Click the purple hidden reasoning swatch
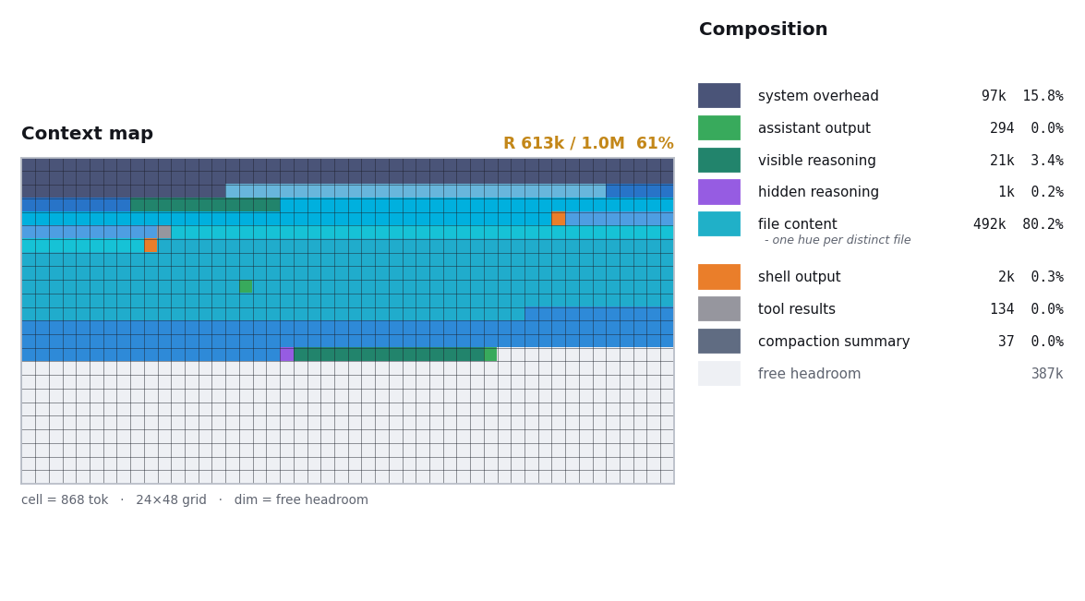1085x601 pixels. pyautogui.click(x=719, y=192)
